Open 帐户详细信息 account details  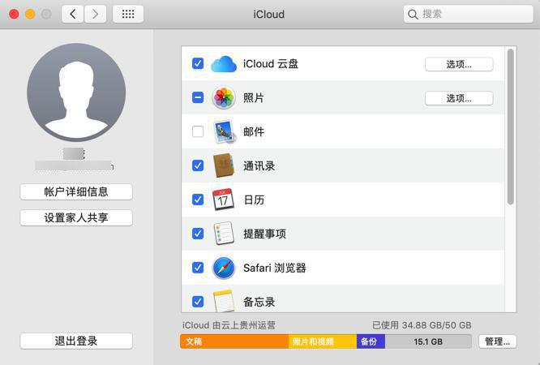pyautogui.click(x=76, y=191)
